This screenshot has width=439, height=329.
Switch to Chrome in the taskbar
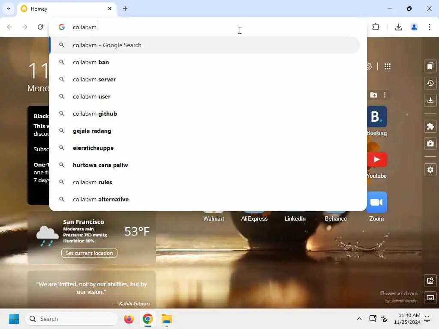point(147,319)
